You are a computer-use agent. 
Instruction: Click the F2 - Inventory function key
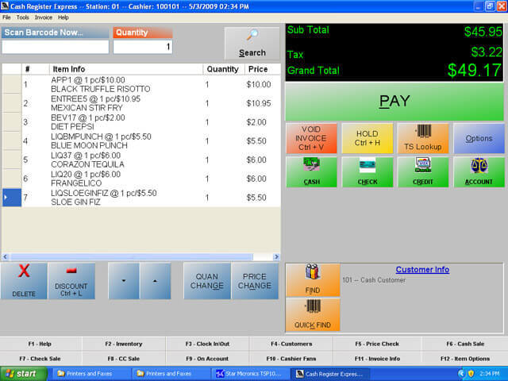[124, 344]
